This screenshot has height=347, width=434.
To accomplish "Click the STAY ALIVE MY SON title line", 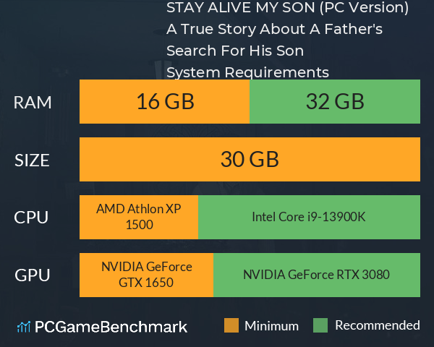I will coord(287,7).
